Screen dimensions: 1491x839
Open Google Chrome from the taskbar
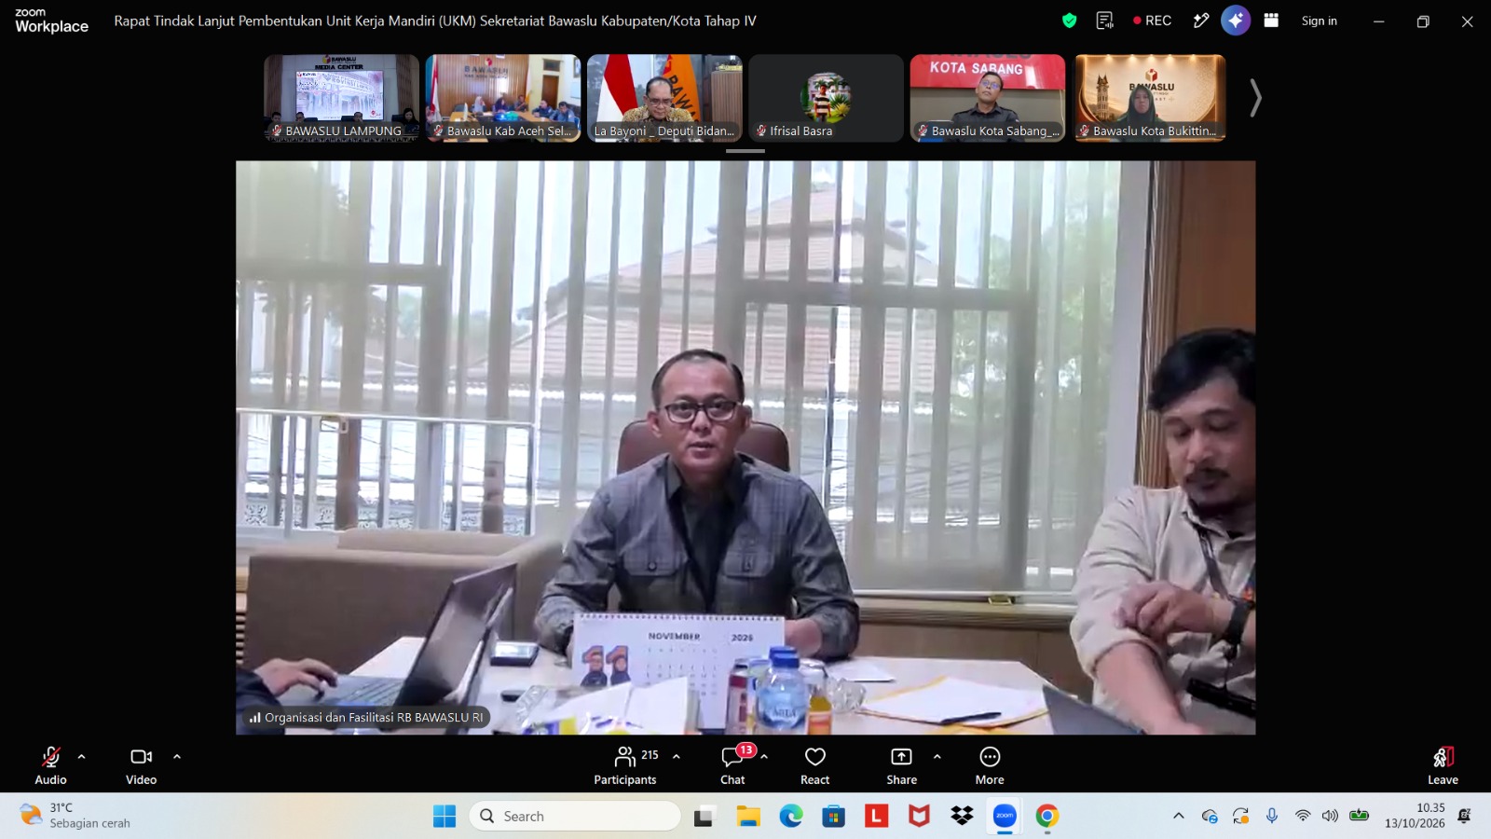click(x=1047, y=817)
